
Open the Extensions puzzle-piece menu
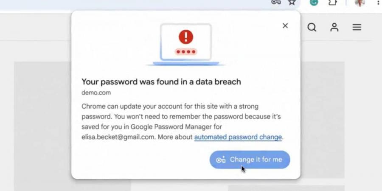333,2
